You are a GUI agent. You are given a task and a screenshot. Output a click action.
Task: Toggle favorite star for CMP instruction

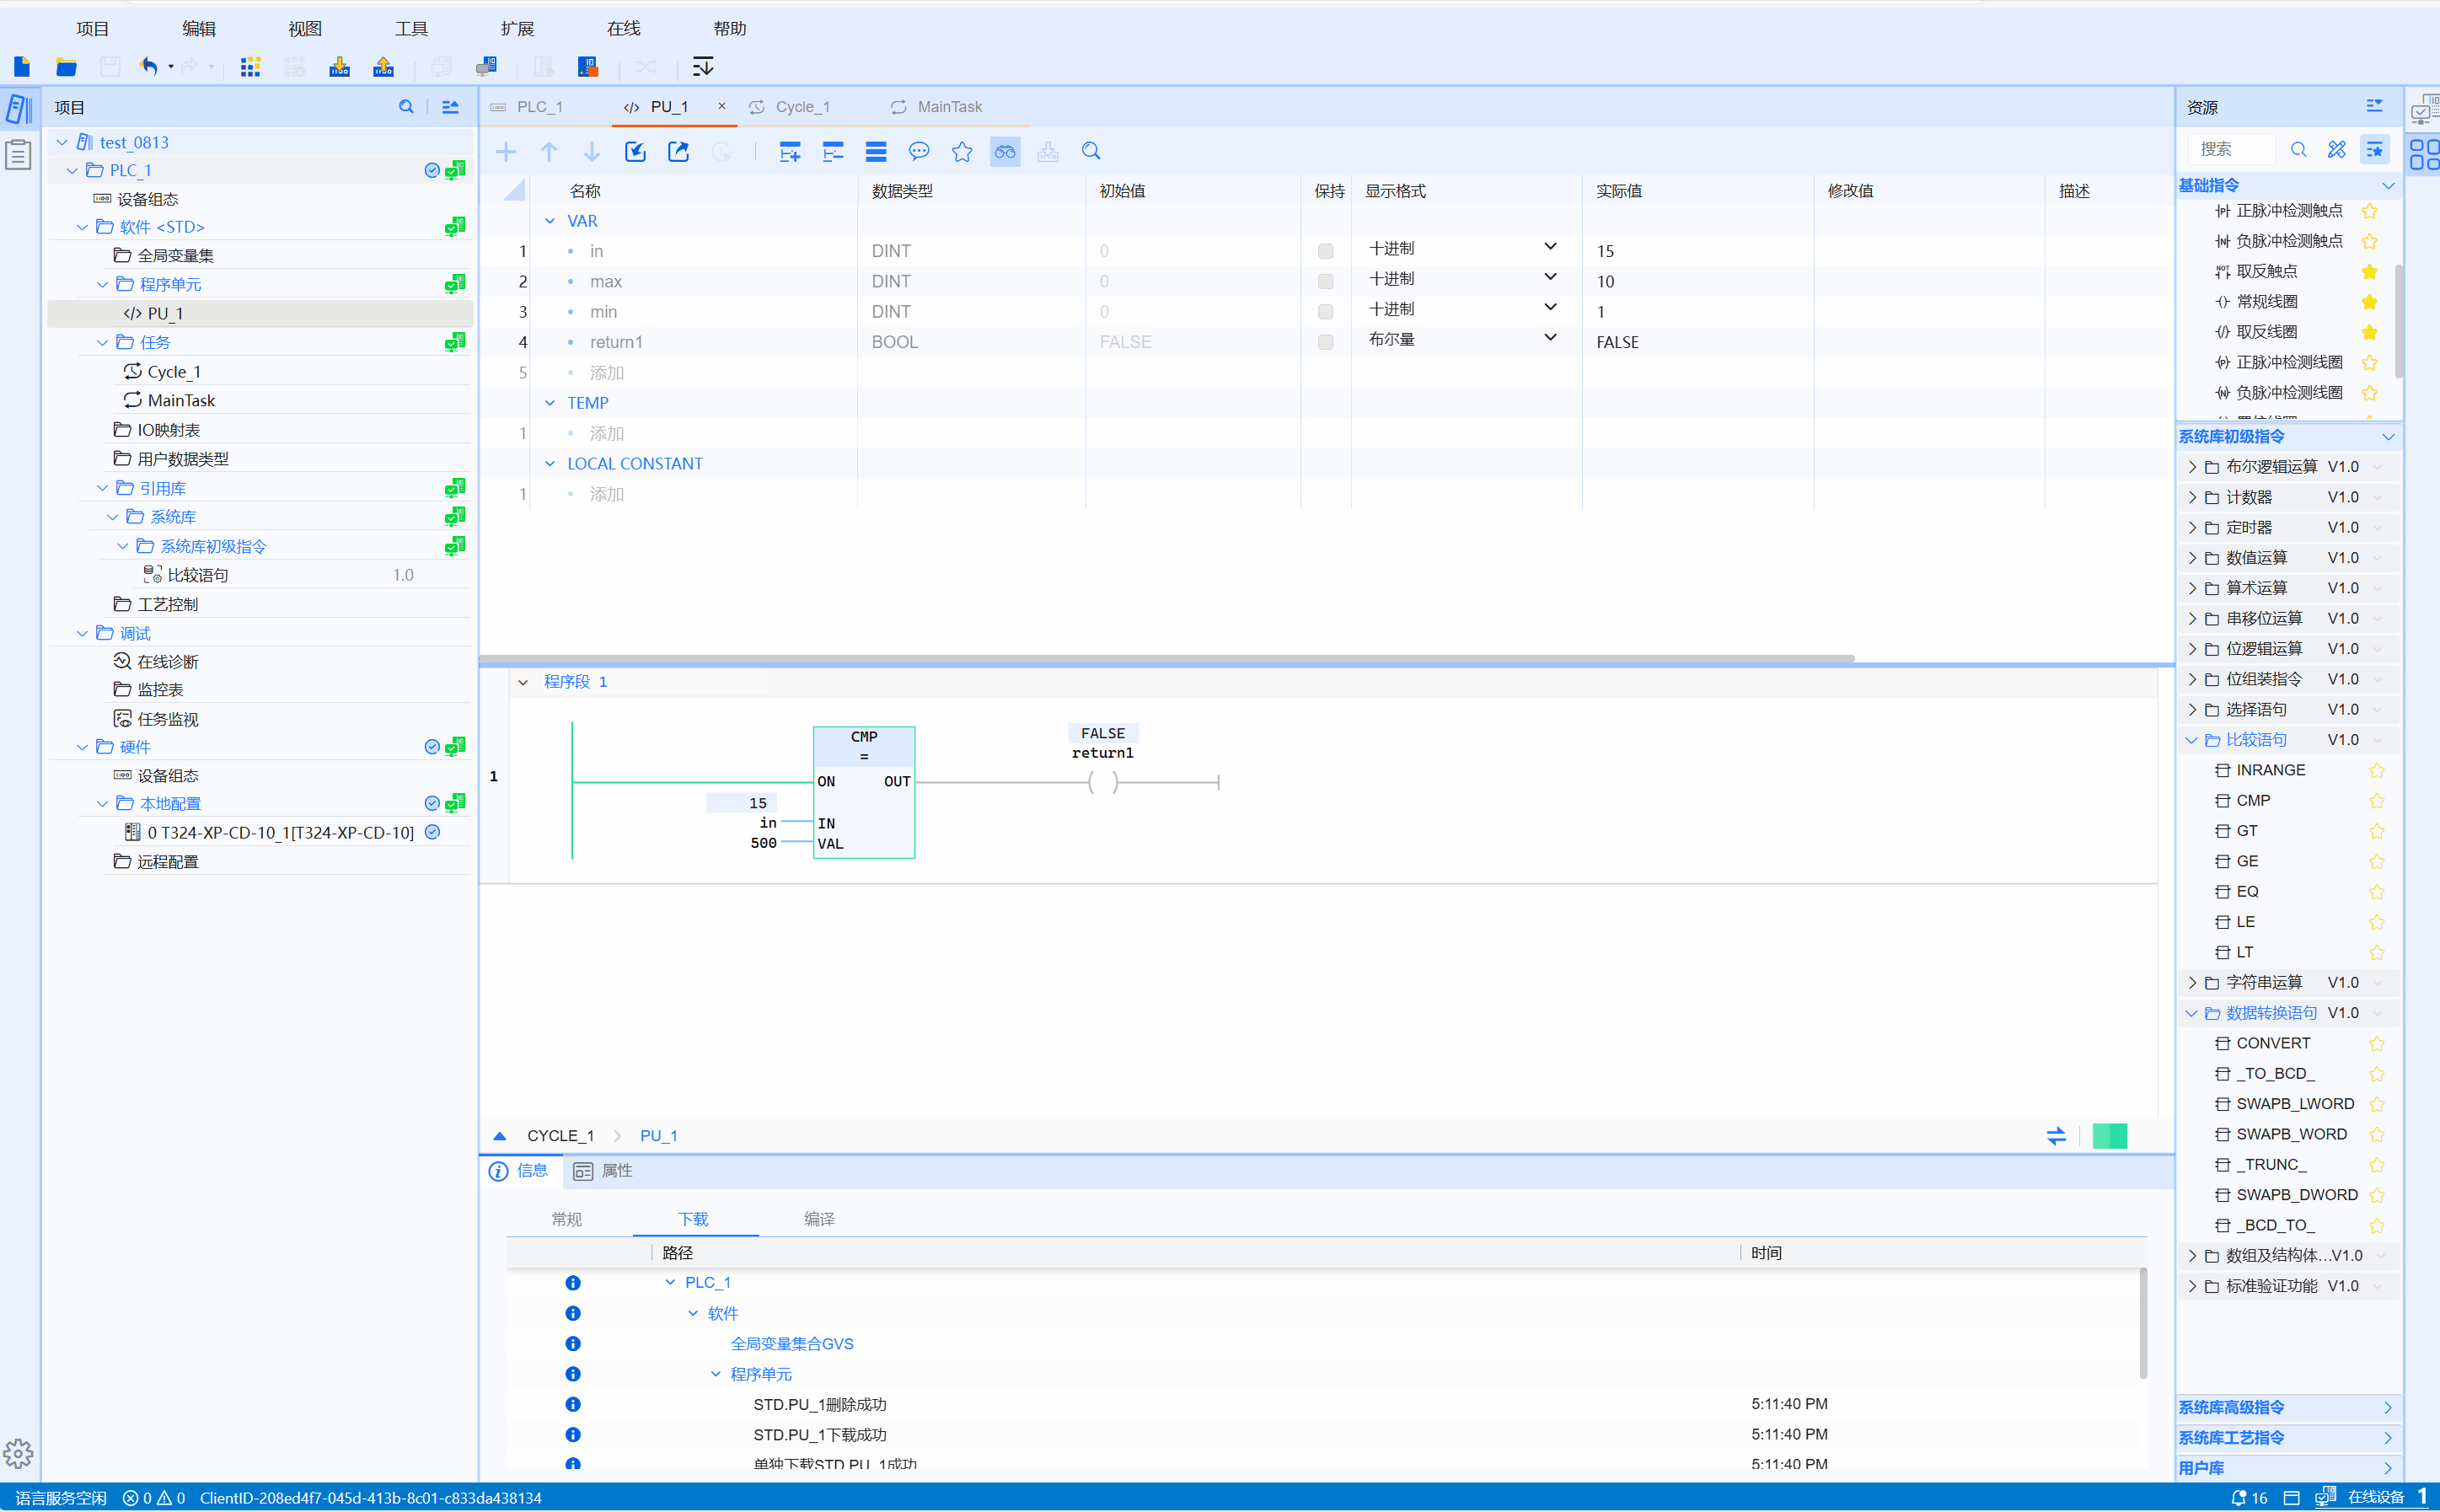pos(2376,801)
